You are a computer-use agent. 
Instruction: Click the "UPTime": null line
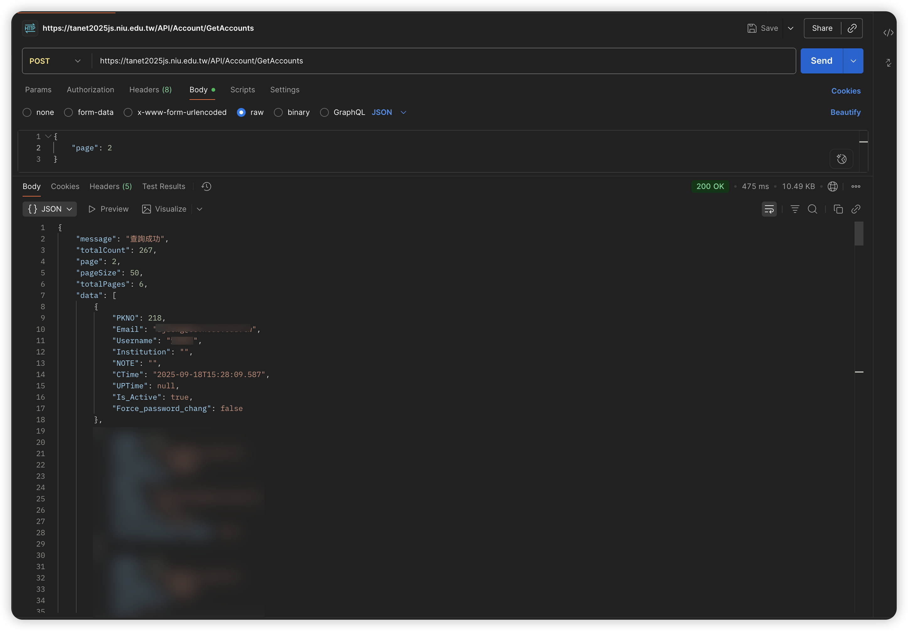146,386
